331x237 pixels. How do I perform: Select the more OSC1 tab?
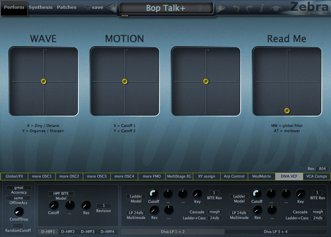[42, 176]
